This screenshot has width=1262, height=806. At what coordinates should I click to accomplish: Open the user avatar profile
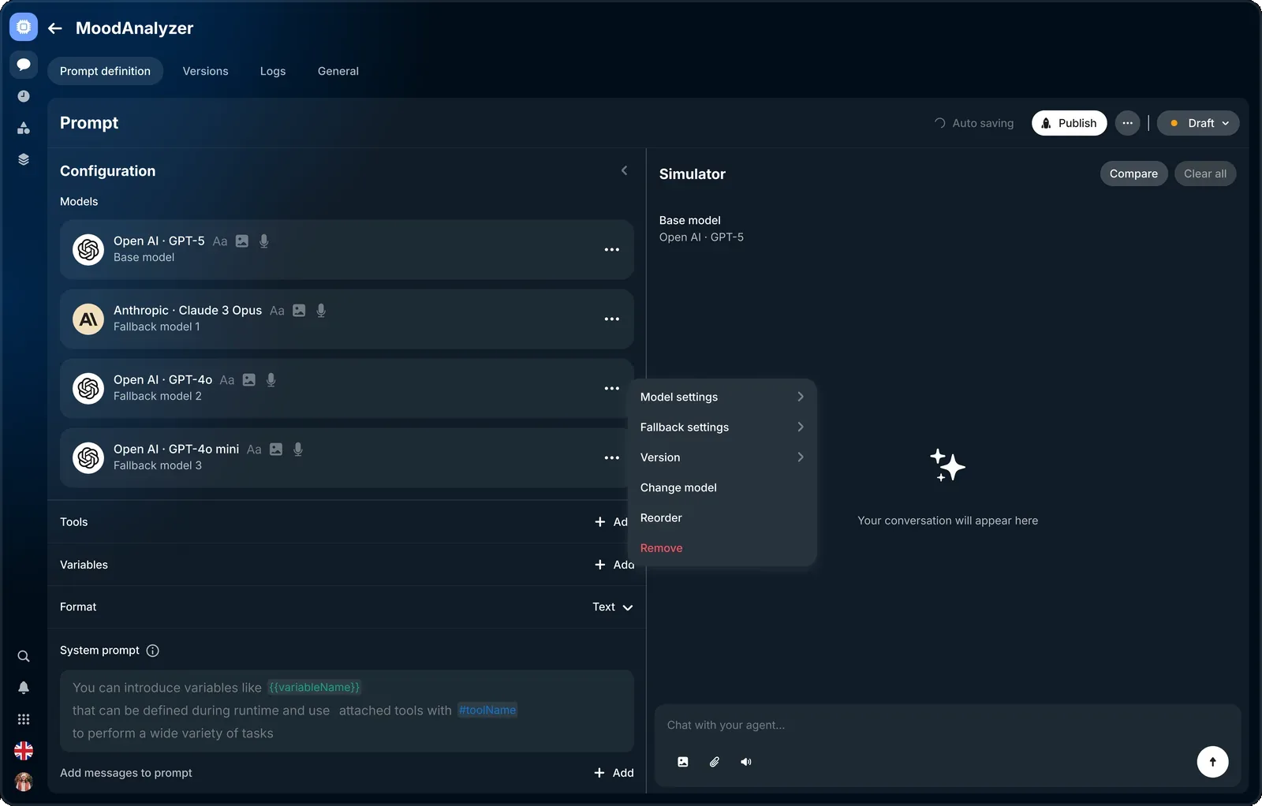click(x=24, y=782)
